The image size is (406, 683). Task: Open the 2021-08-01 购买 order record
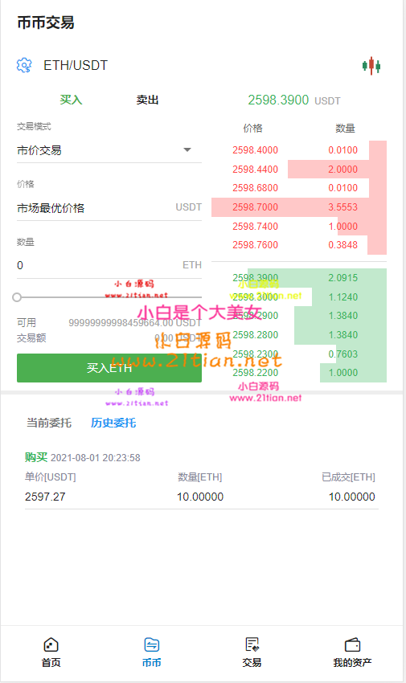coord(201,478)
